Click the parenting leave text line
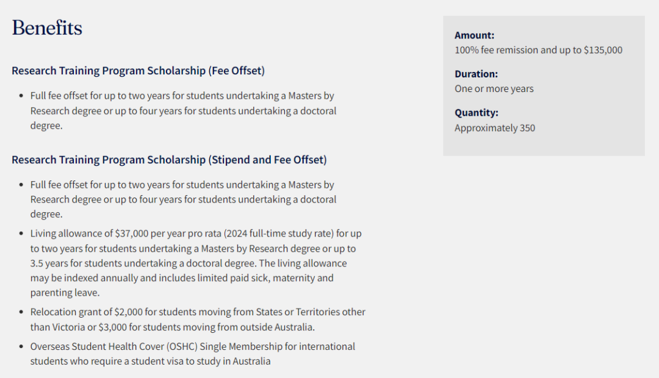659x378 pixels. pyautogui.click(x=65, y=293)
